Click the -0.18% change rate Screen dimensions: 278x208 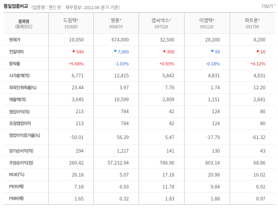(212, 64)
